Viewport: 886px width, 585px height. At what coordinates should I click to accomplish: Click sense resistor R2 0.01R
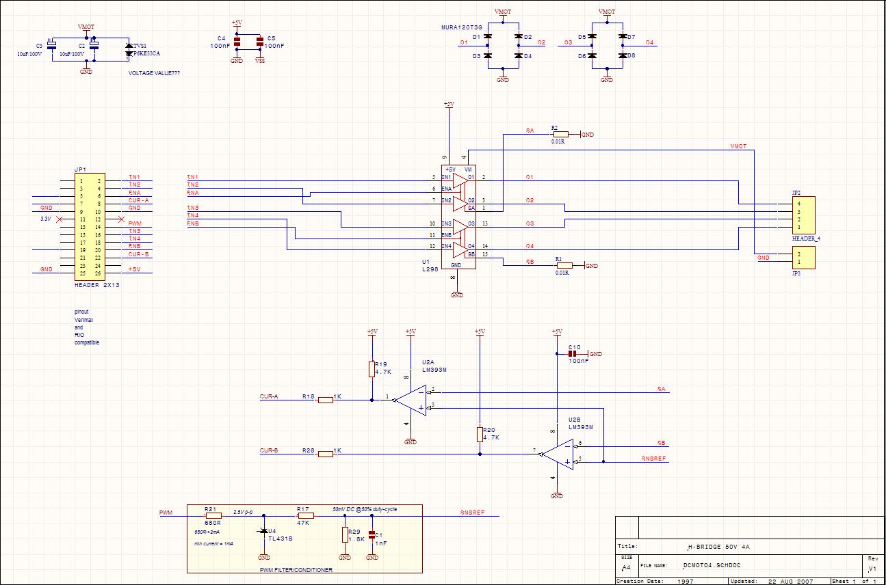pos(560,135)
